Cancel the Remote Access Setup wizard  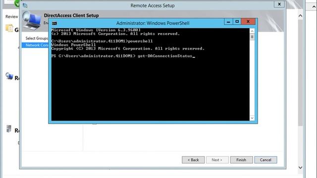click(x=265, y=160)
